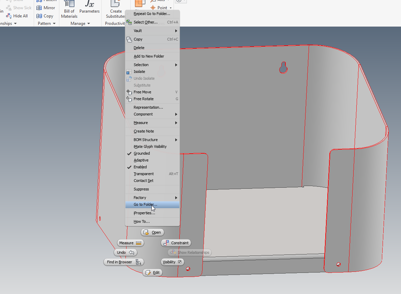
Task: Click the Copy pattern tool icon
Action: (39, 16)
